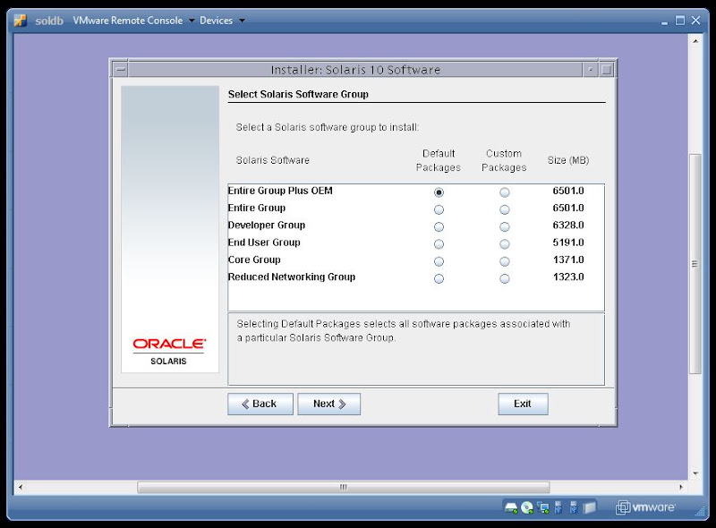This screenshot has width=716, height=528.
Task: Click the 5191.0 size value
Action: pyautogui.click(x=568, y=243)
